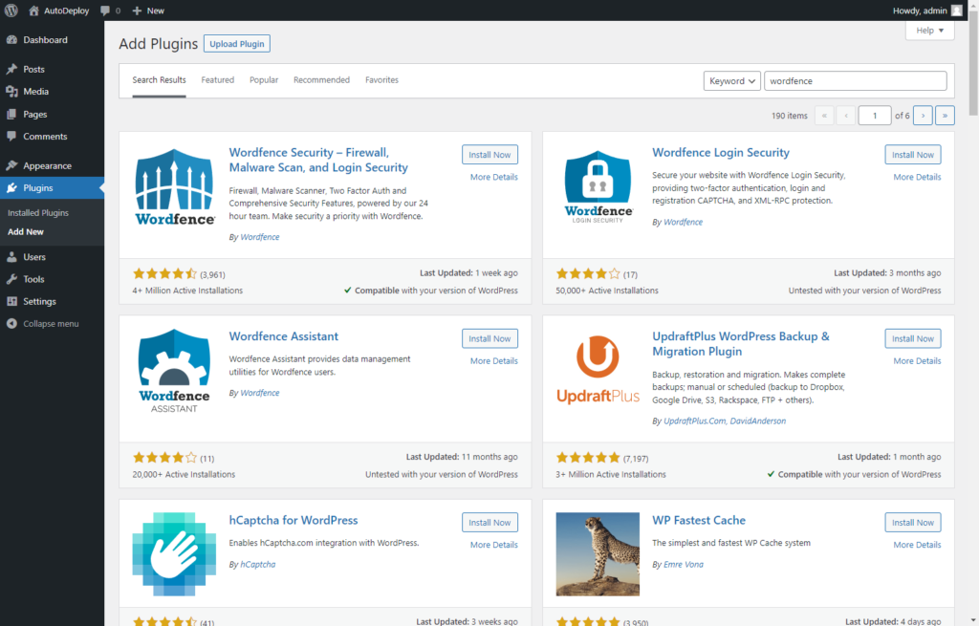Click the plugin search input field
The height and width of the screenshot is (626, 979).
pos(855,81)
